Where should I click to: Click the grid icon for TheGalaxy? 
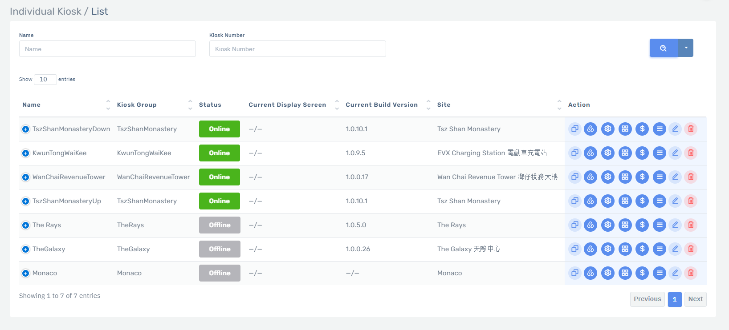[625, 249]
